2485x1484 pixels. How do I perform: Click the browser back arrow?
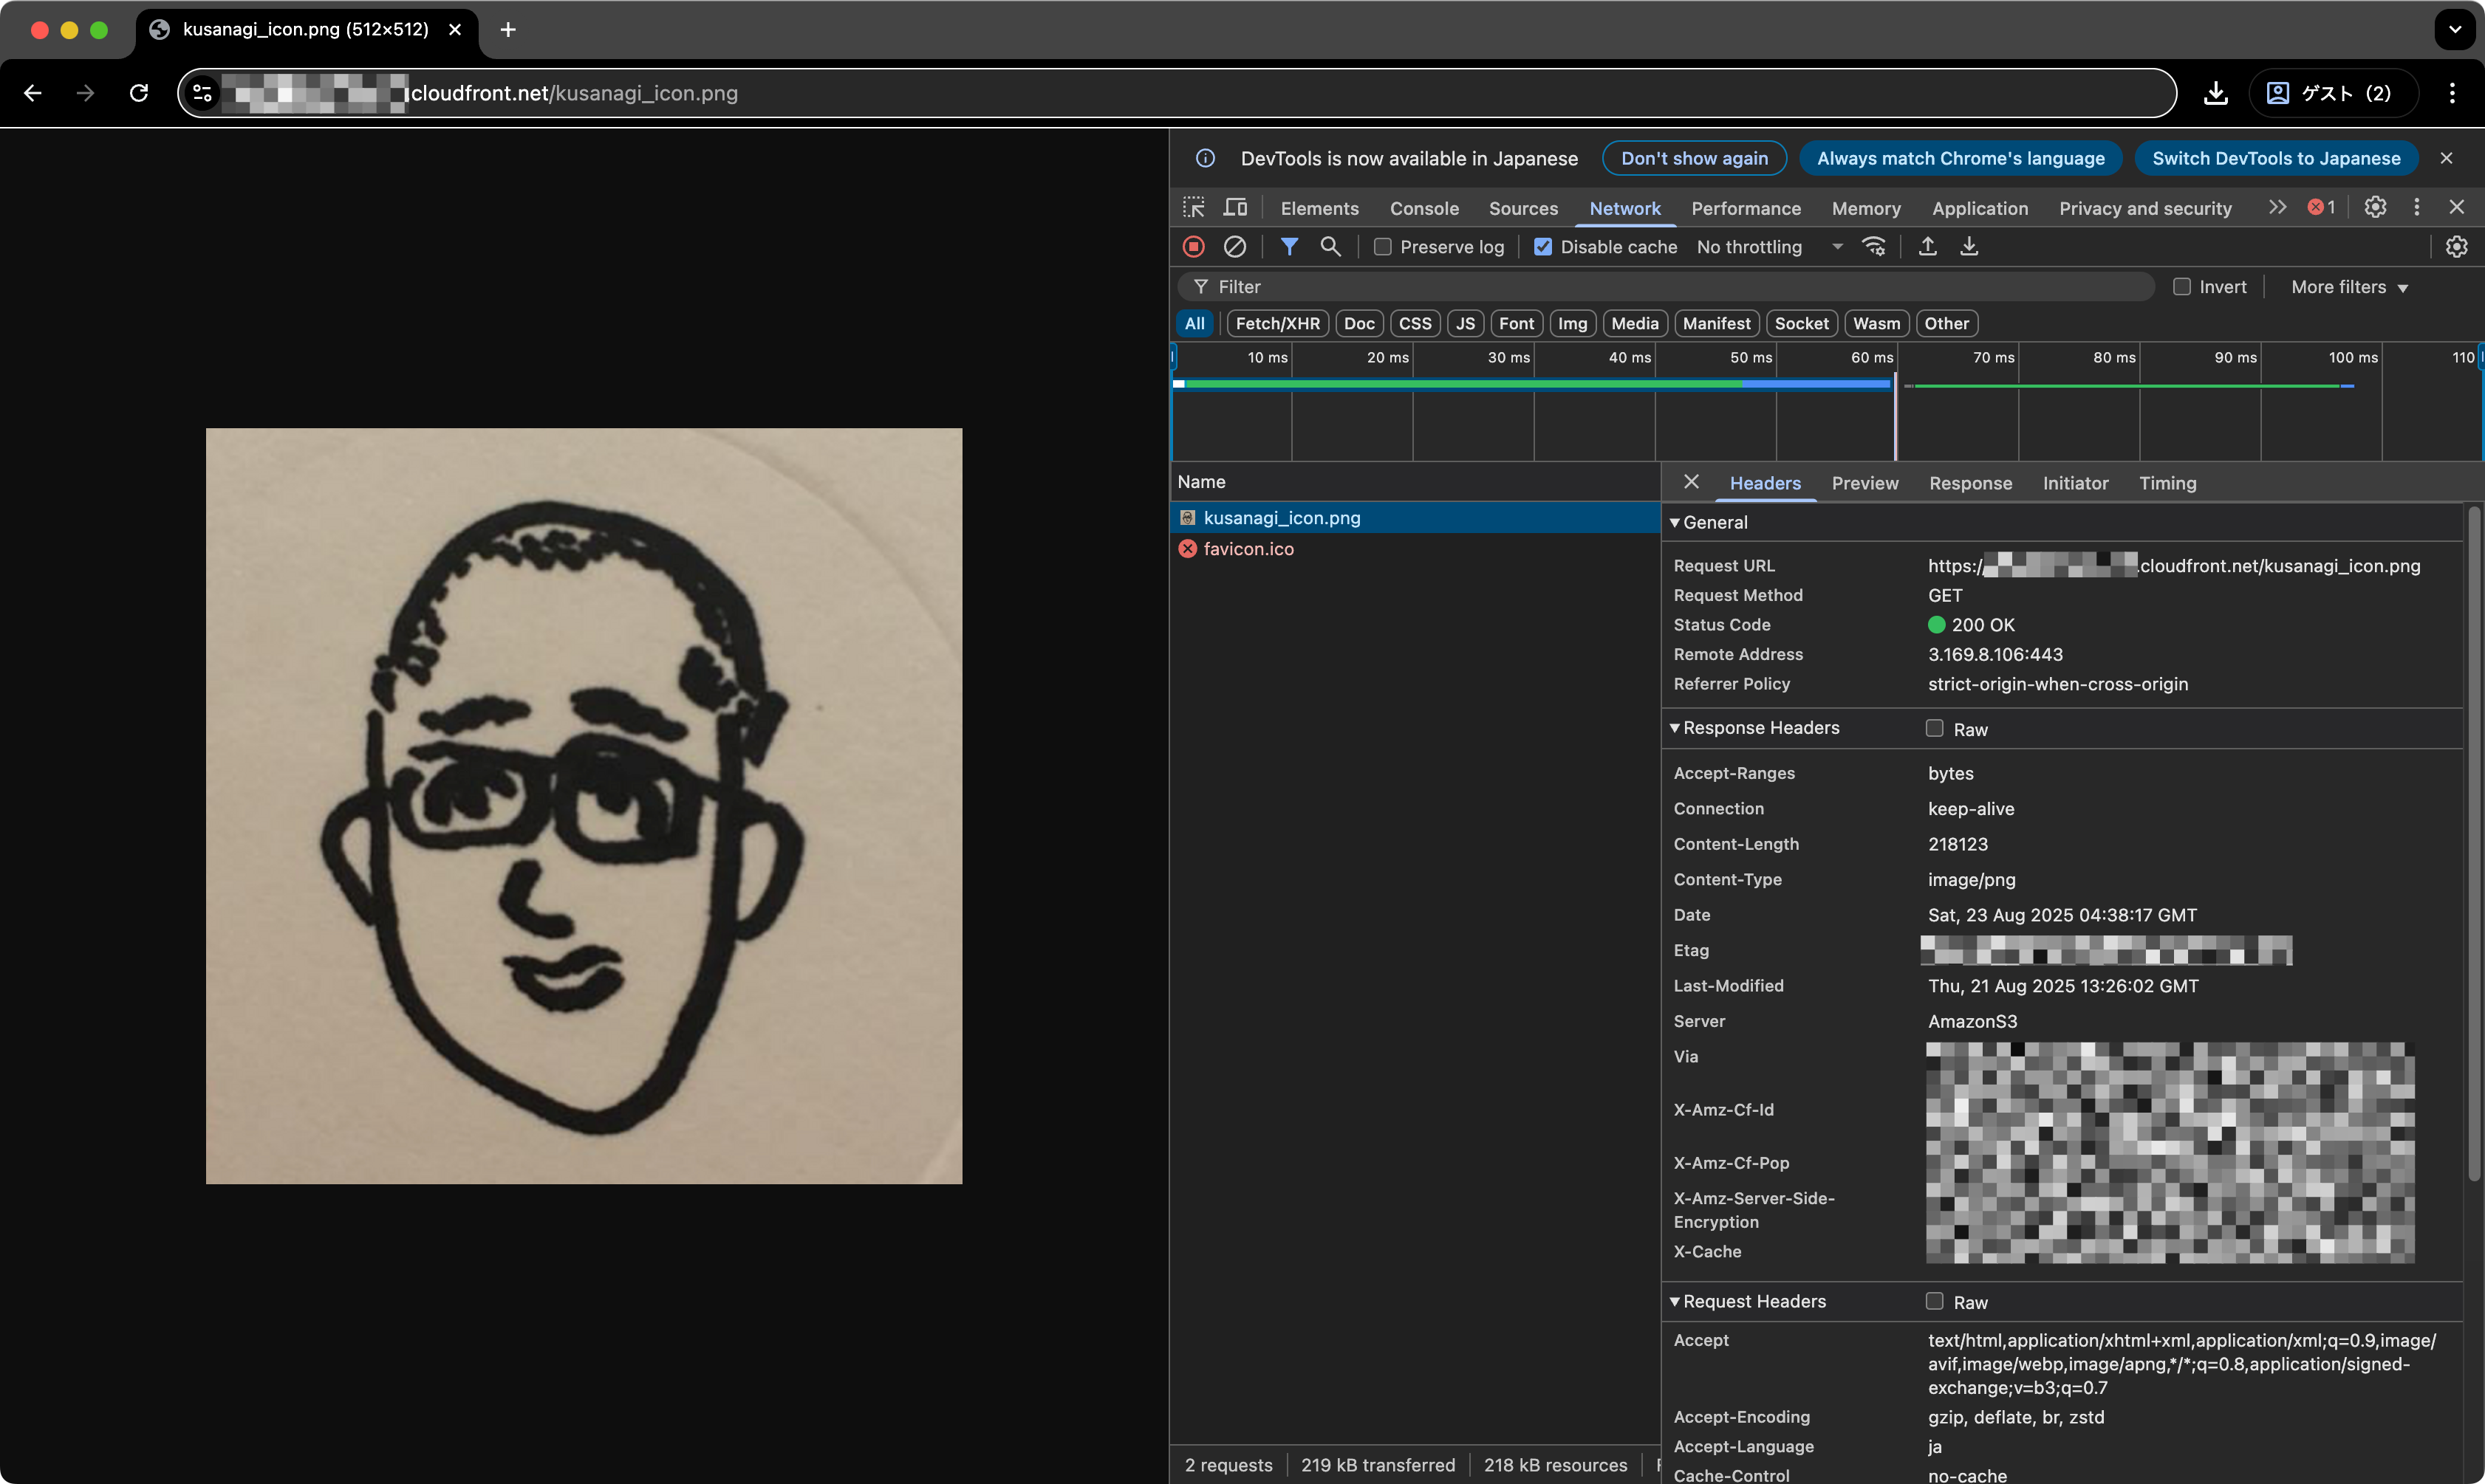pyautogui.click(x=32, y=93)
